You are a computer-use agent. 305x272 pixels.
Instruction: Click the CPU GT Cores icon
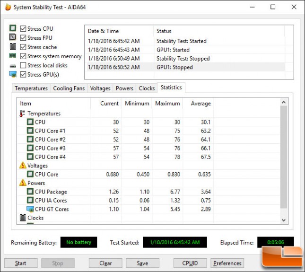(30, 209)
